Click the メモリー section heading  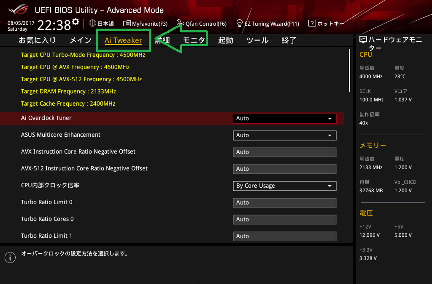point(373,145)
